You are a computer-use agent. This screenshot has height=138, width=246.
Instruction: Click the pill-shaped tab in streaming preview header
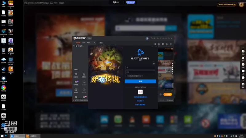[x=101, y=43]
